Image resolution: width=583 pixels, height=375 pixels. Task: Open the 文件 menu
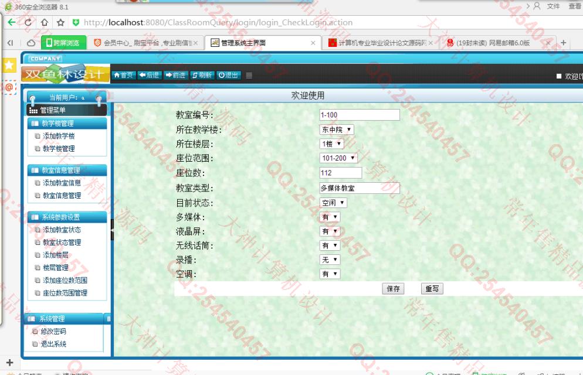[x=553, y=6]
